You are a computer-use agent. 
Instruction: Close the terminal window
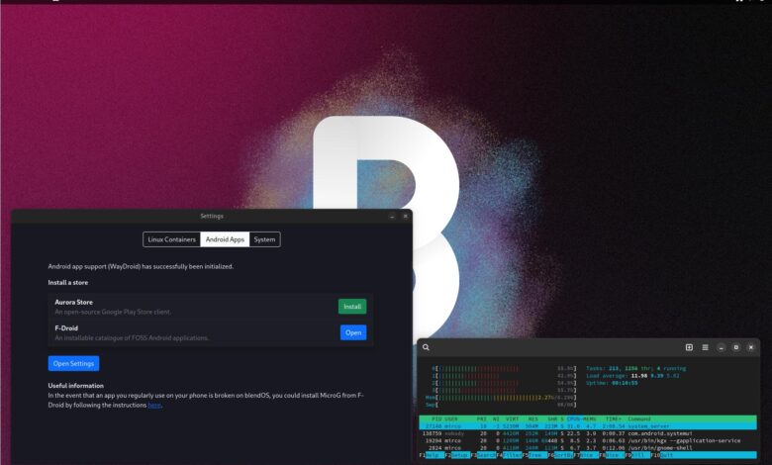coord(751,347)
